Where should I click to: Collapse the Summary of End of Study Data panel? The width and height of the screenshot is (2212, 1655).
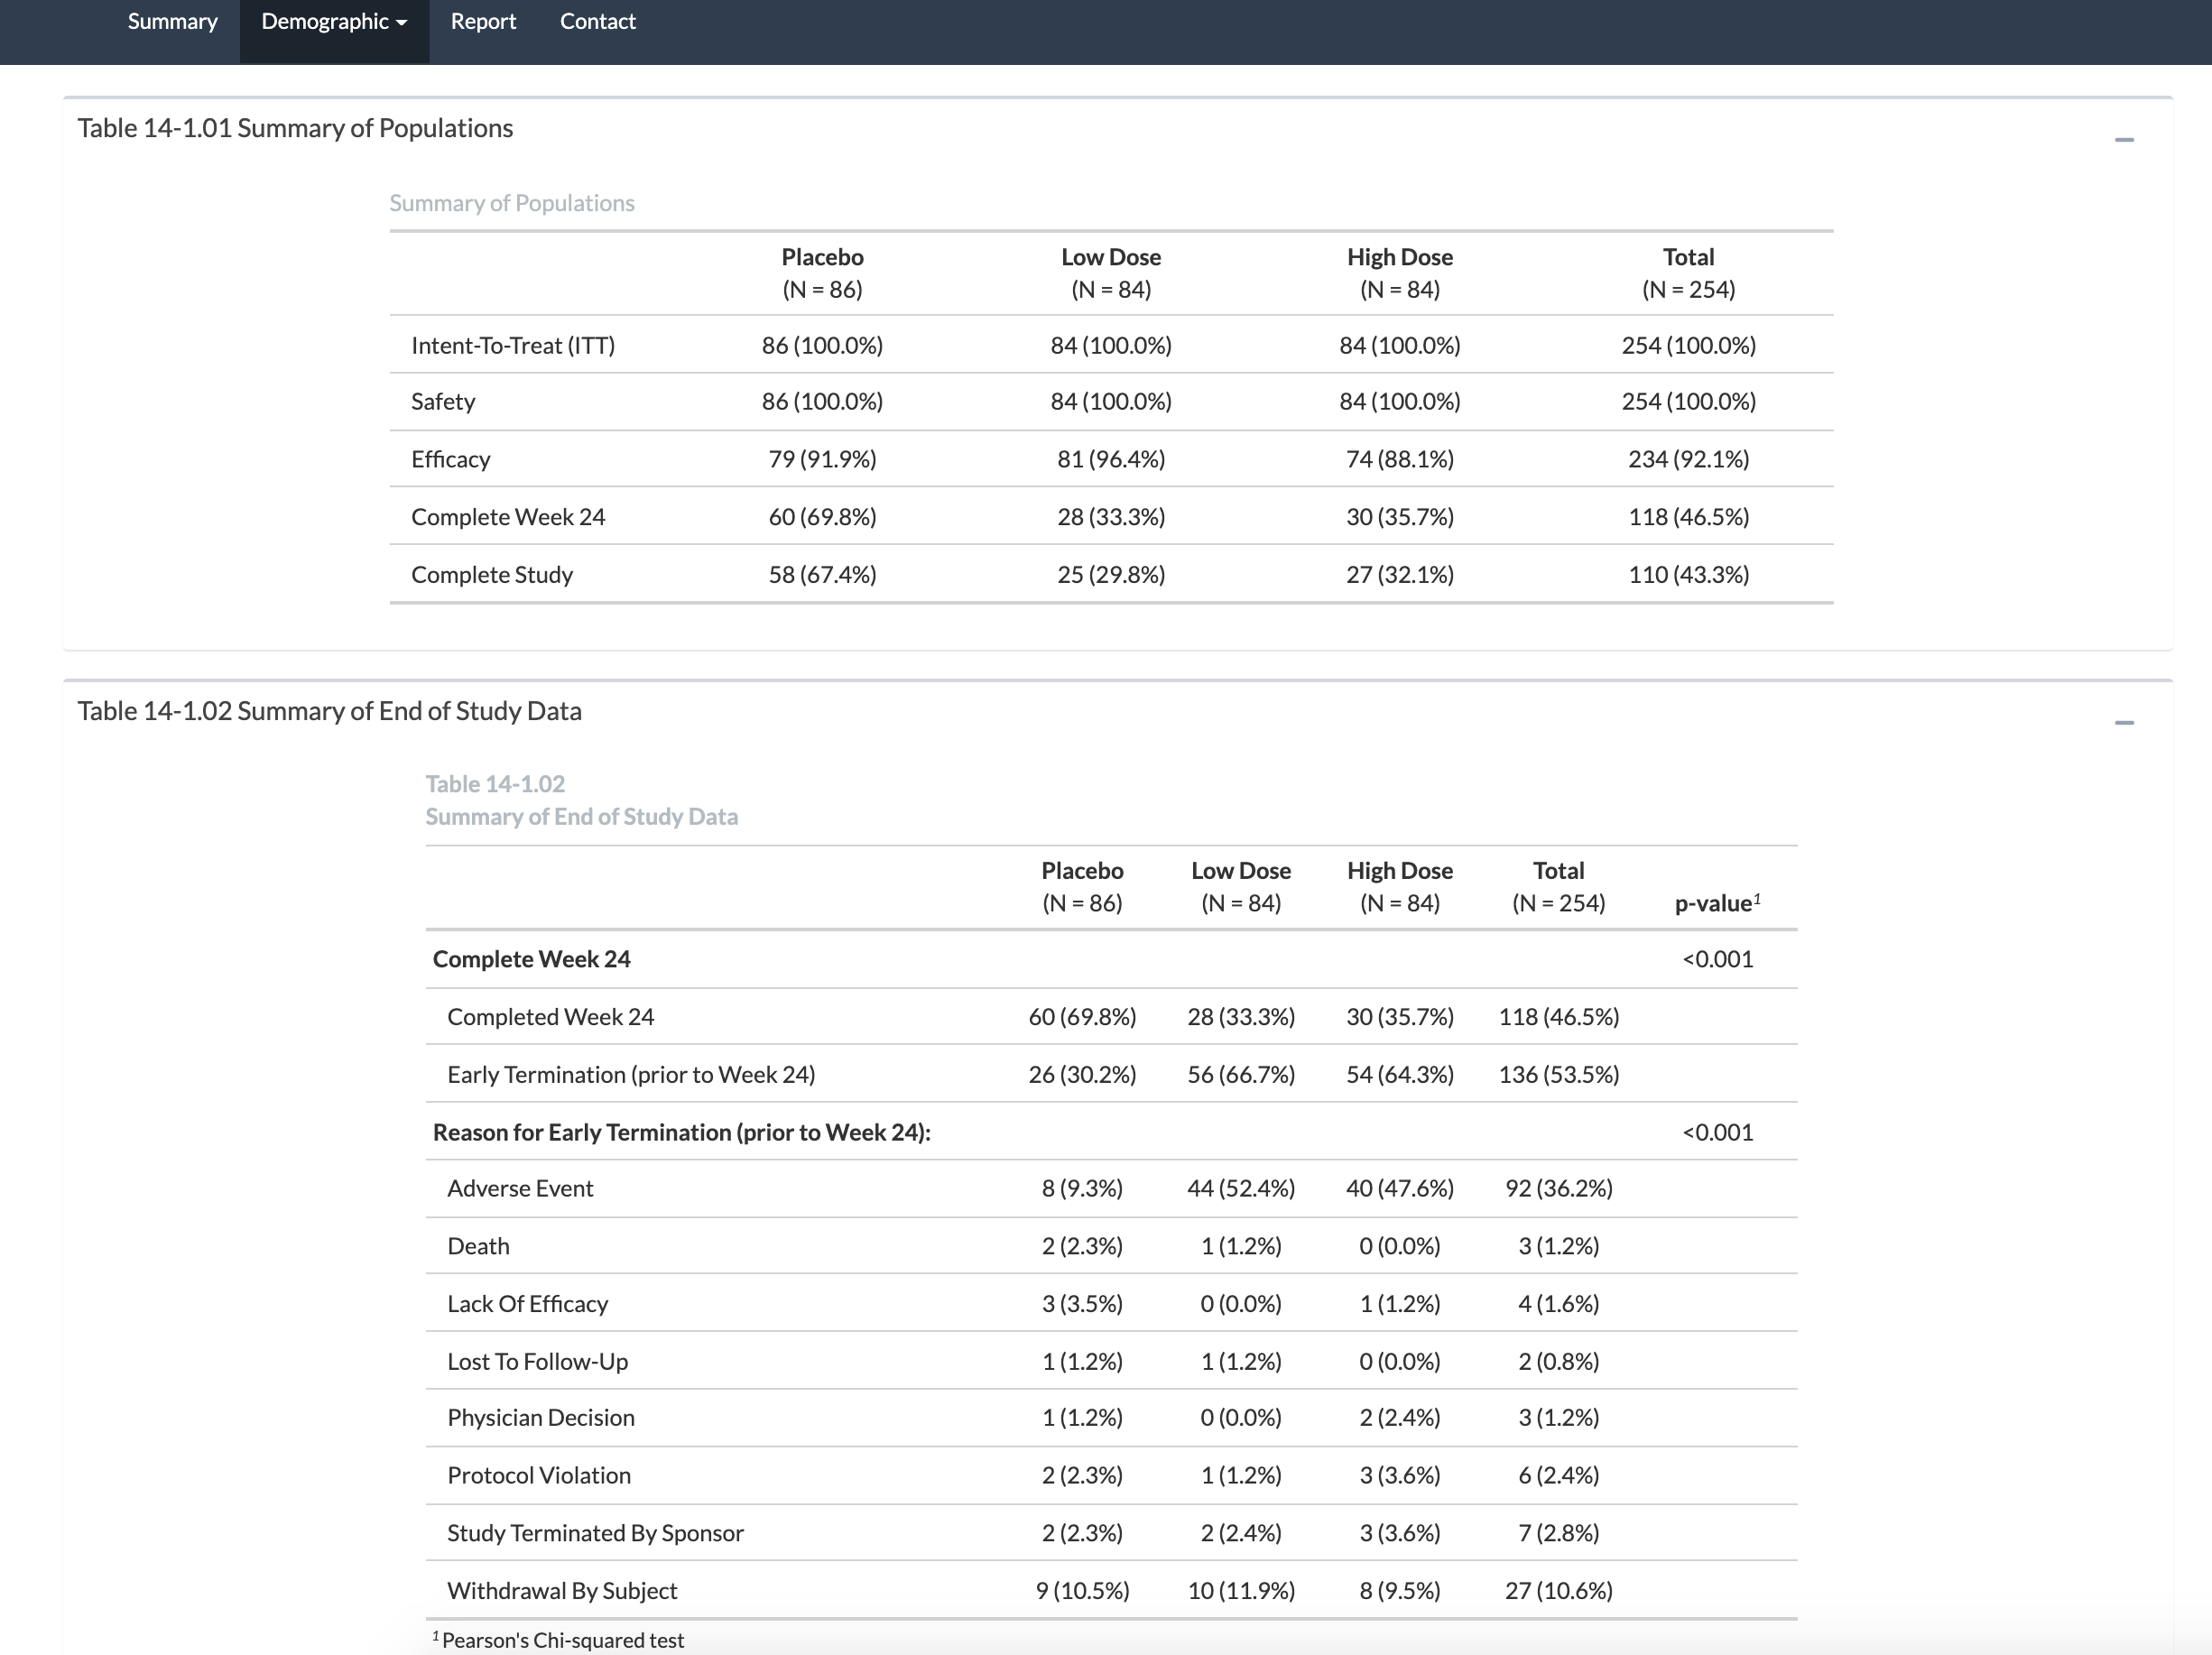pos(2124,723)
